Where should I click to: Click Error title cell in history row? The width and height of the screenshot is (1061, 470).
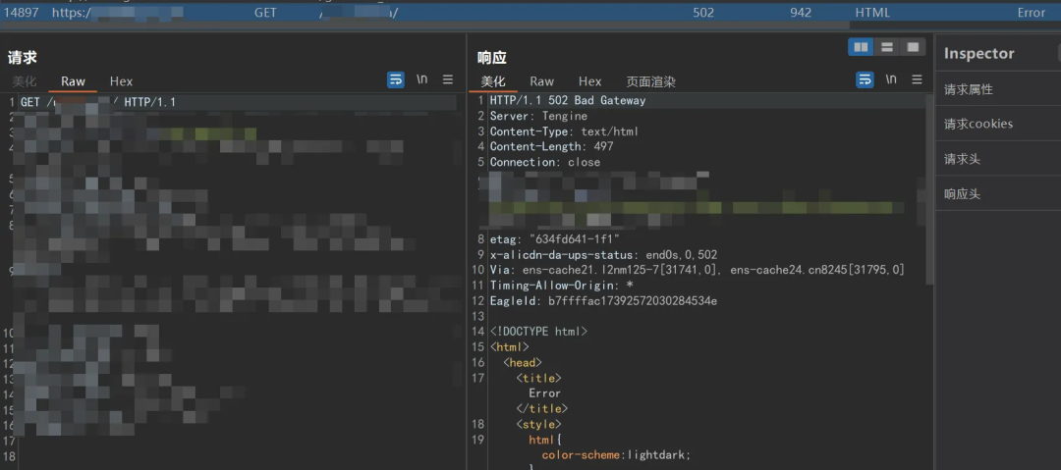pyautogui.click(x=1032, y=12)
